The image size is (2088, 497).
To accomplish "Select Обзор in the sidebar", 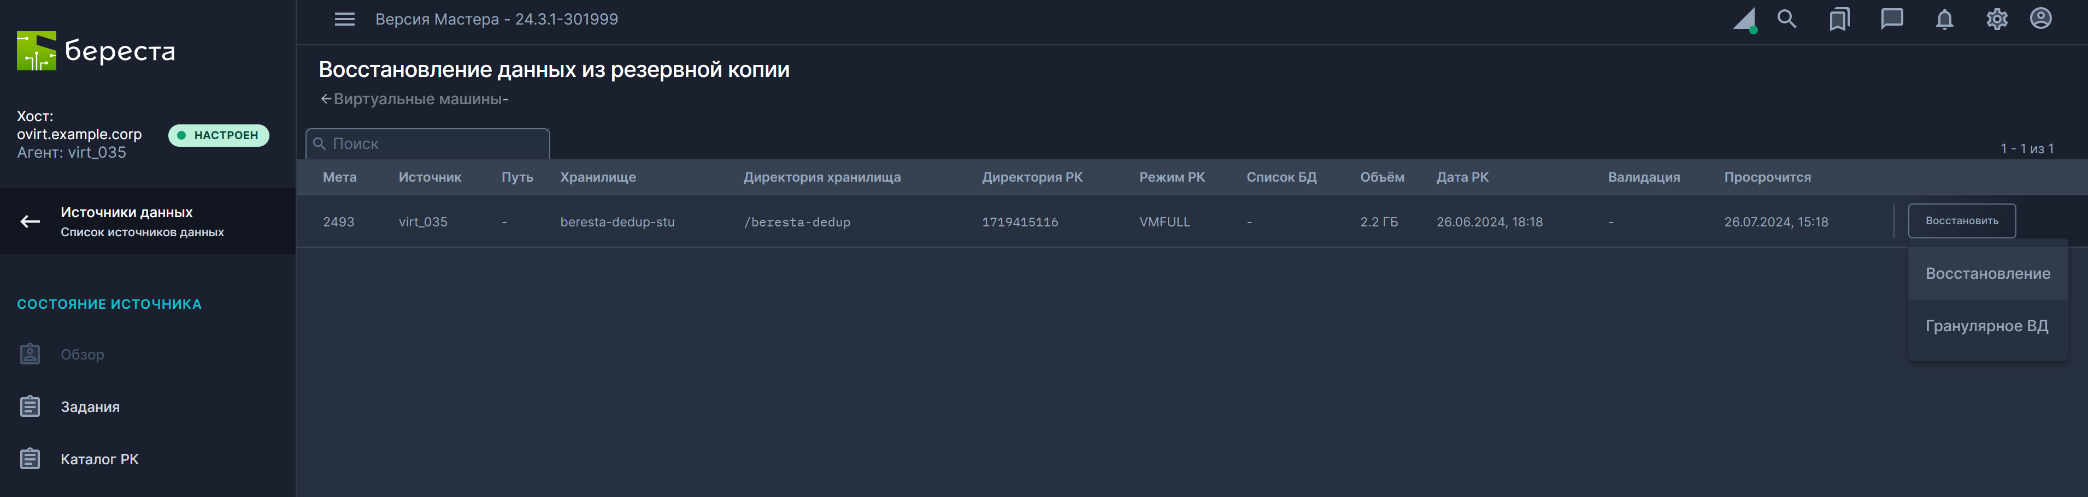I will pos(82,355).
